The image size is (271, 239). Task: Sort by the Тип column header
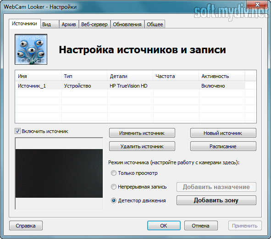point(84,76)
